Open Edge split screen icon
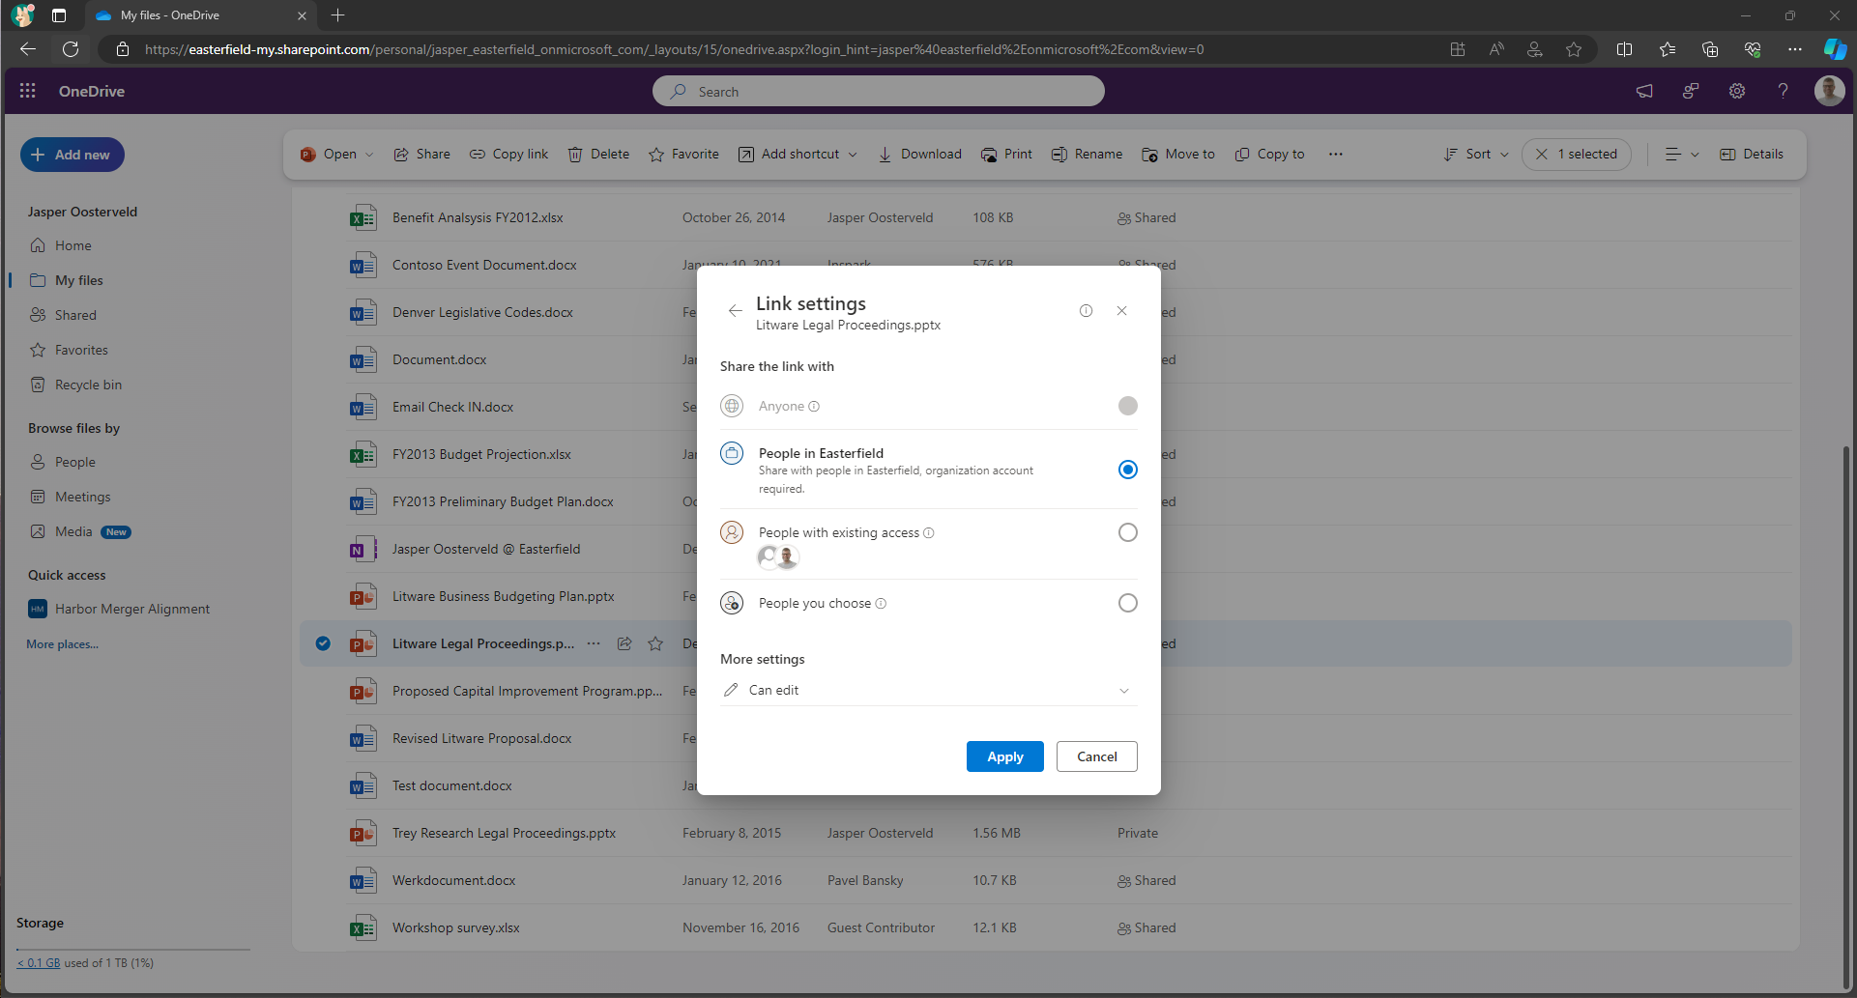Viewport: 1857px width, 998px height. click(1624, 49)
